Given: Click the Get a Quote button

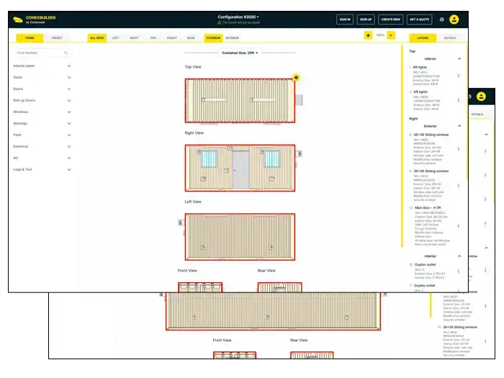Looking at the screenshot, I should (420, 19).
